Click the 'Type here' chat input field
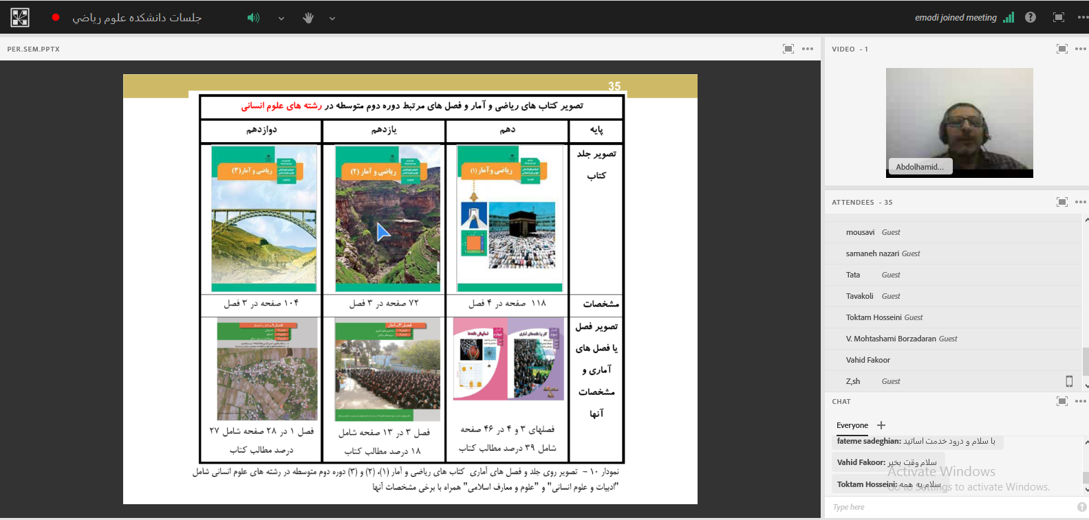1089x520 pixels. (x=949, y=507)
